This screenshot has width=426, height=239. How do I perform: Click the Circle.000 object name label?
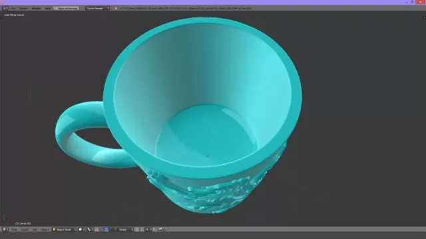click(x=23, y=224)
